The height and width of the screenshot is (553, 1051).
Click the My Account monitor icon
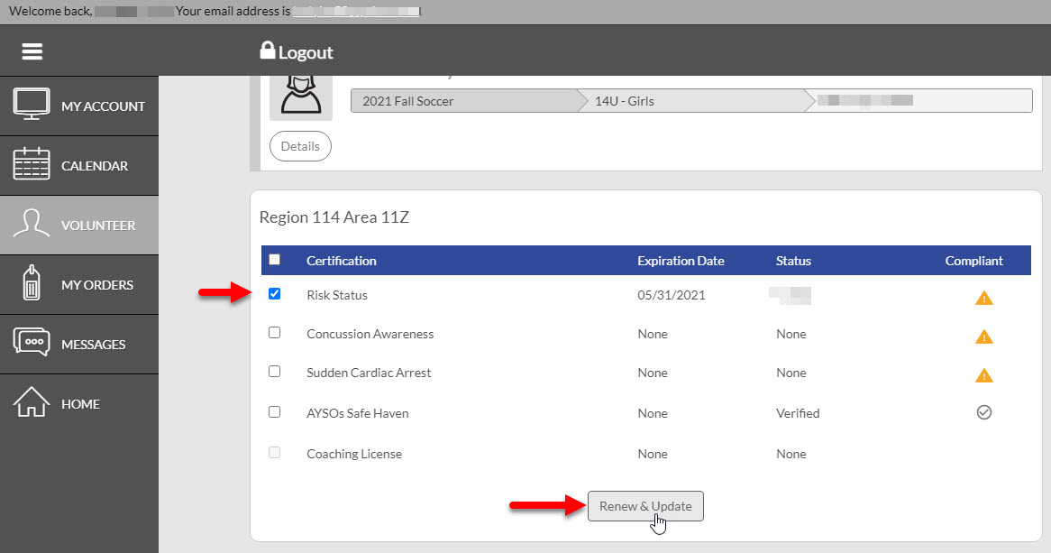[x=31, y=105]
